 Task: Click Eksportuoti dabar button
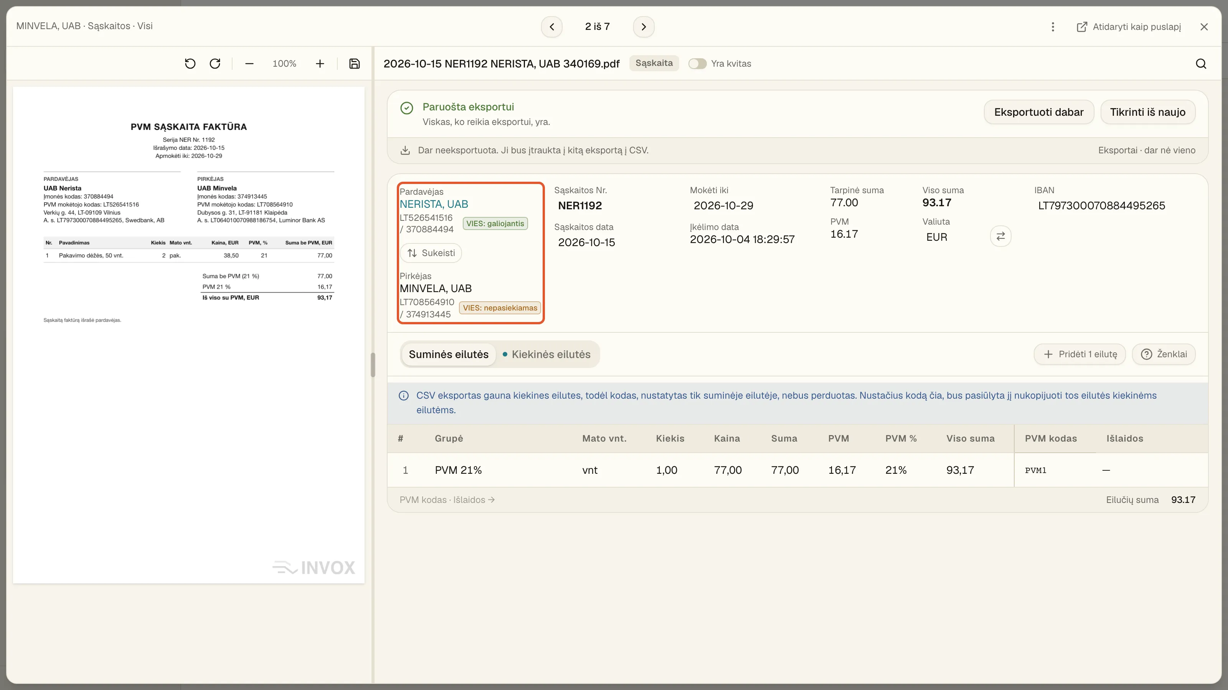coord(1039,112)
